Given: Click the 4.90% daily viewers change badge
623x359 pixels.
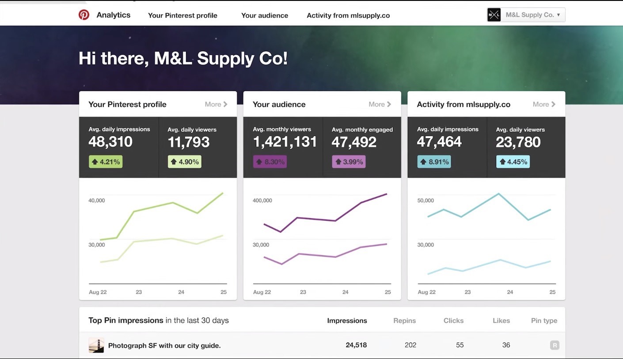Looking at the screenshot, I should (184, 162).
